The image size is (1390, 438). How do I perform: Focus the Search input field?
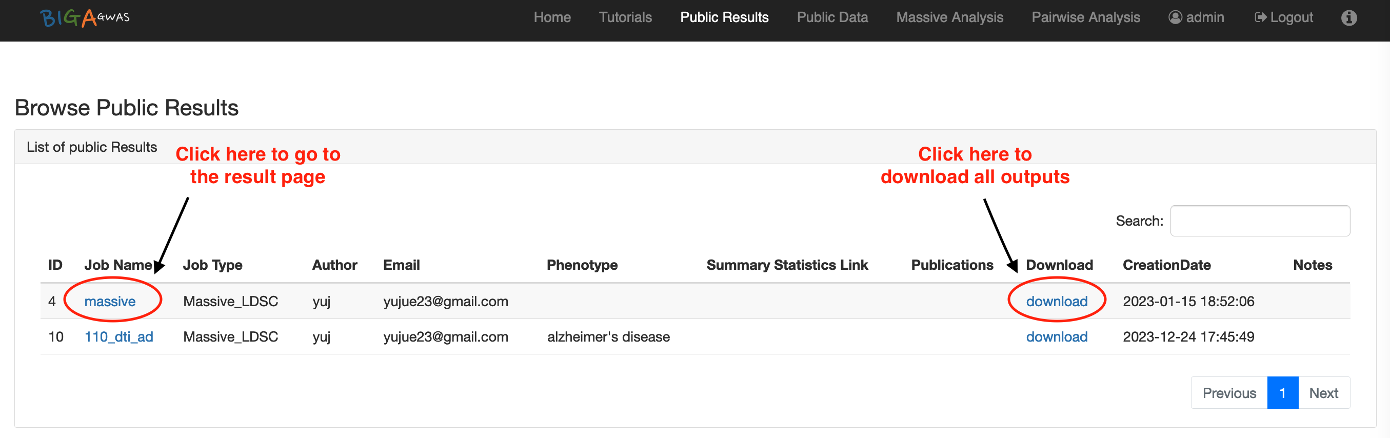pyautogui.click(x=1259, y=221)
